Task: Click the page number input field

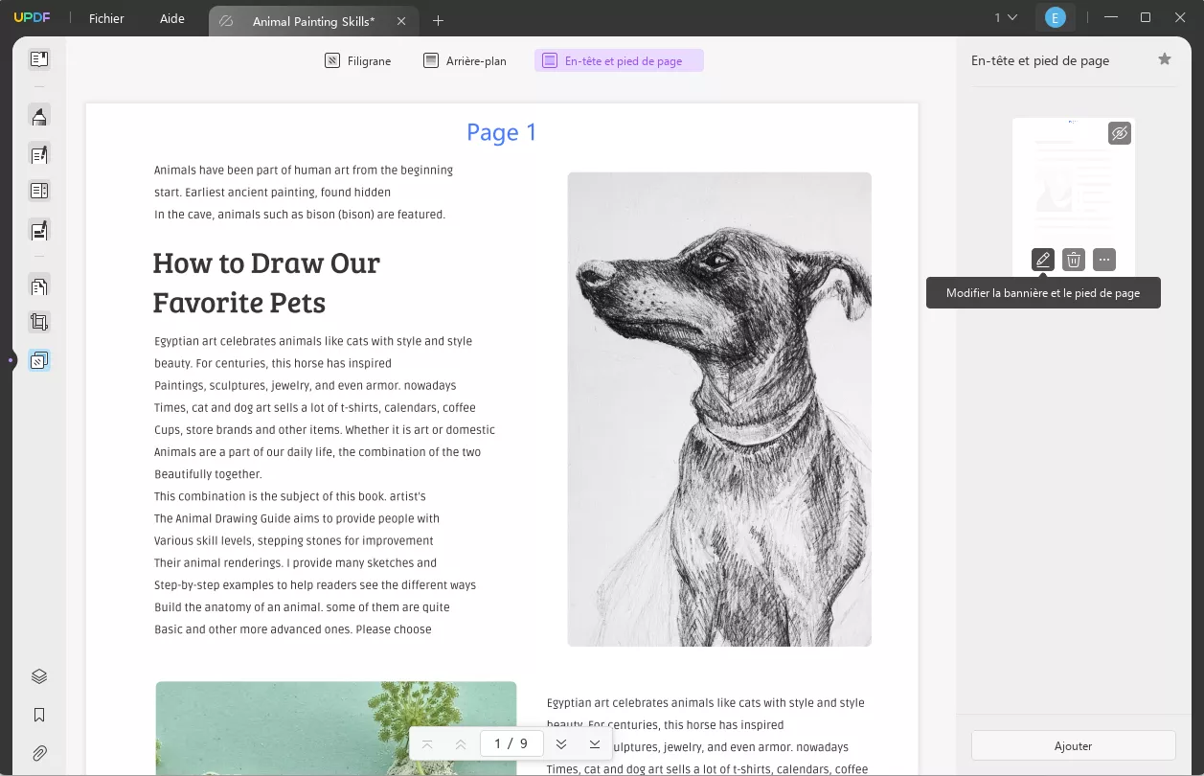Action: click(511, 742)
